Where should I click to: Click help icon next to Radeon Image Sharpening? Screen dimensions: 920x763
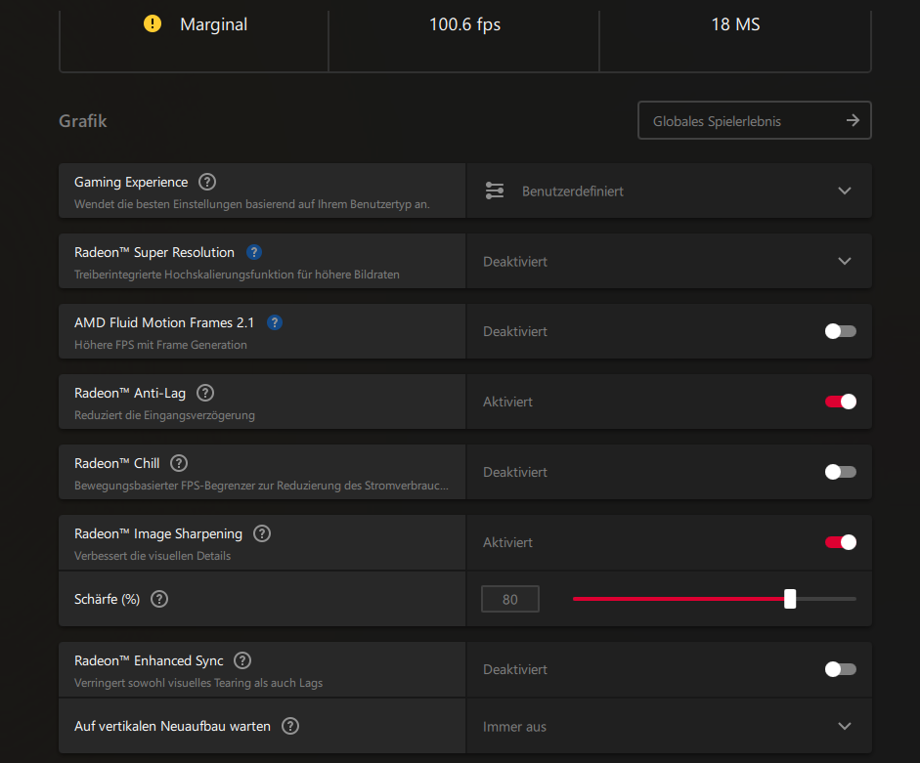pyautogui.click(x=262, y=533)
